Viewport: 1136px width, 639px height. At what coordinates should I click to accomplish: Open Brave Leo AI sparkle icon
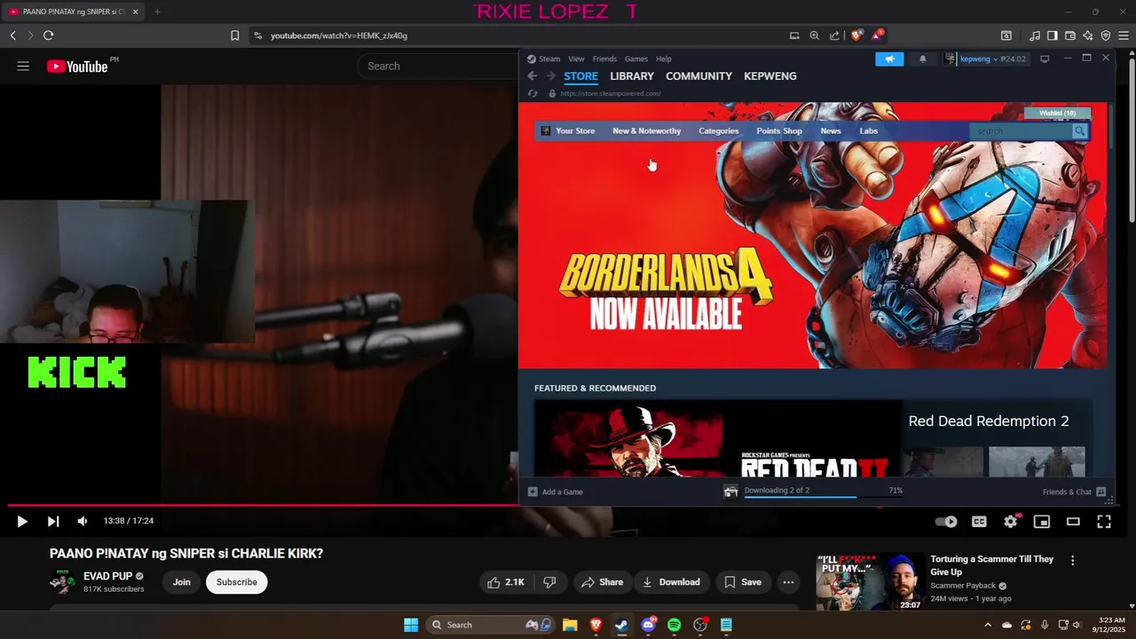pyautogui.click(x=1088, y=35)
